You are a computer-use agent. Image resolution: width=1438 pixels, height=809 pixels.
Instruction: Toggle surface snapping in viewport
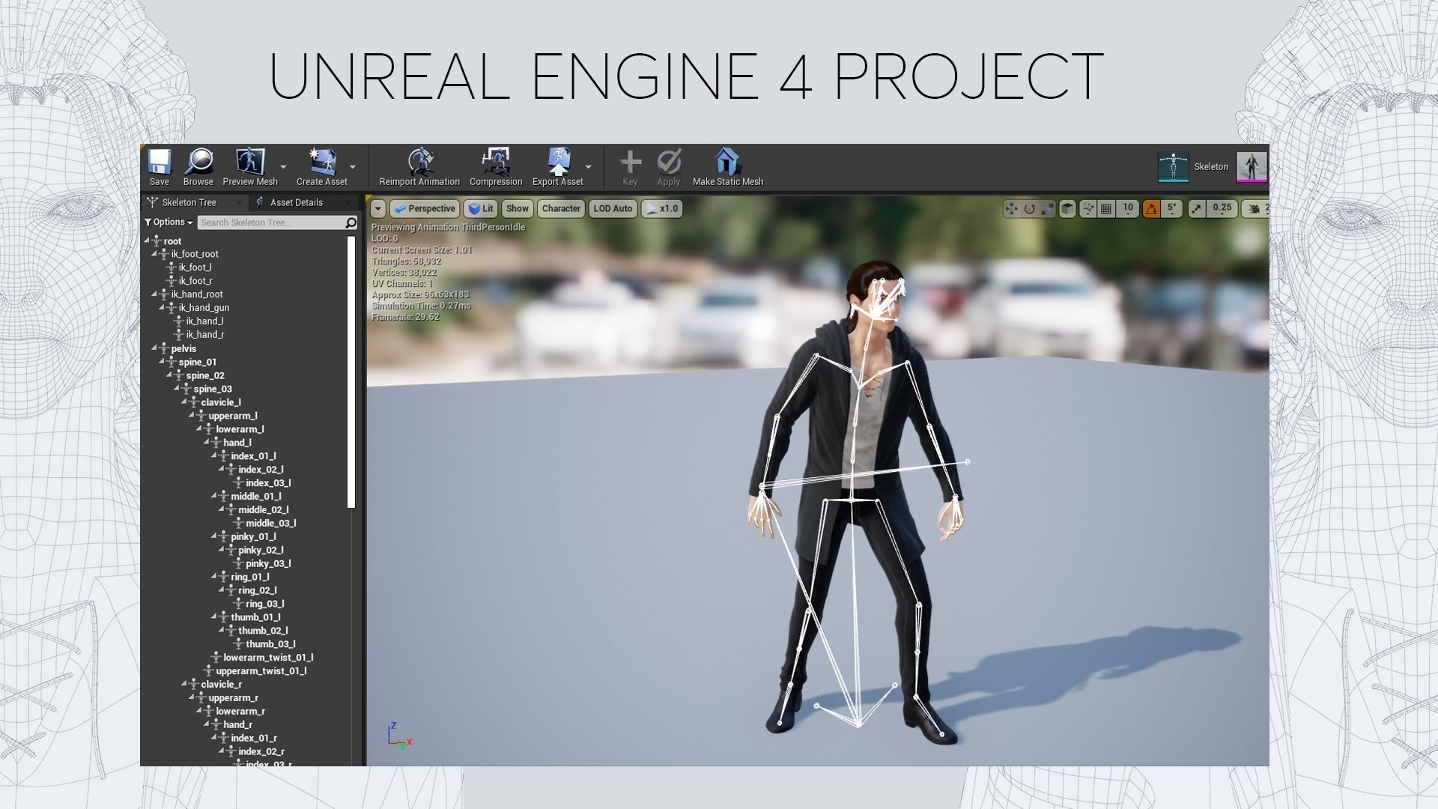tap(1087, 209)
